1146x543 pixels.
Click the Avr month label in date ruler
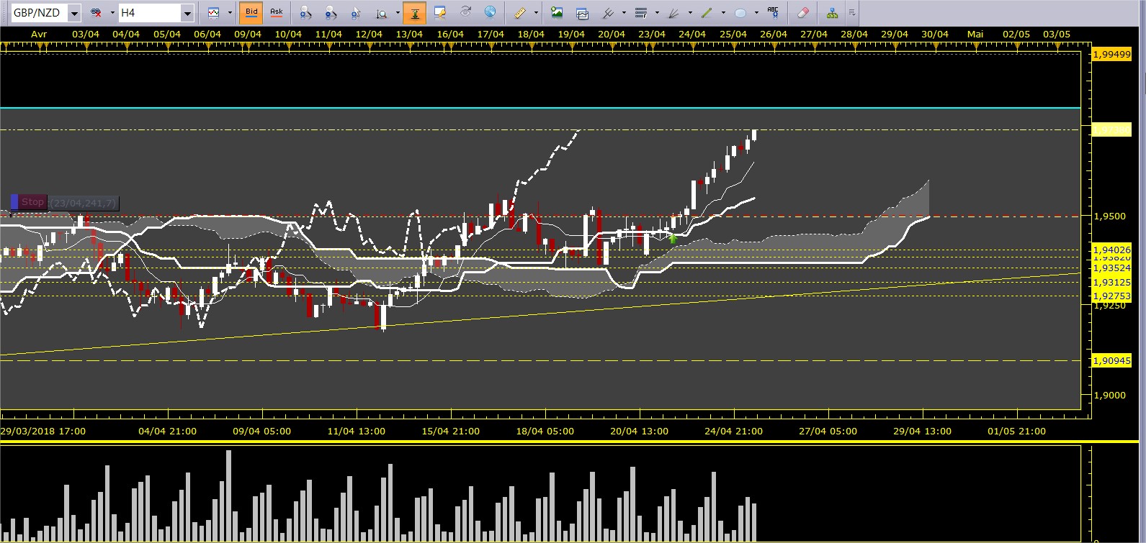pyautogui.click(x=39, y=34)
